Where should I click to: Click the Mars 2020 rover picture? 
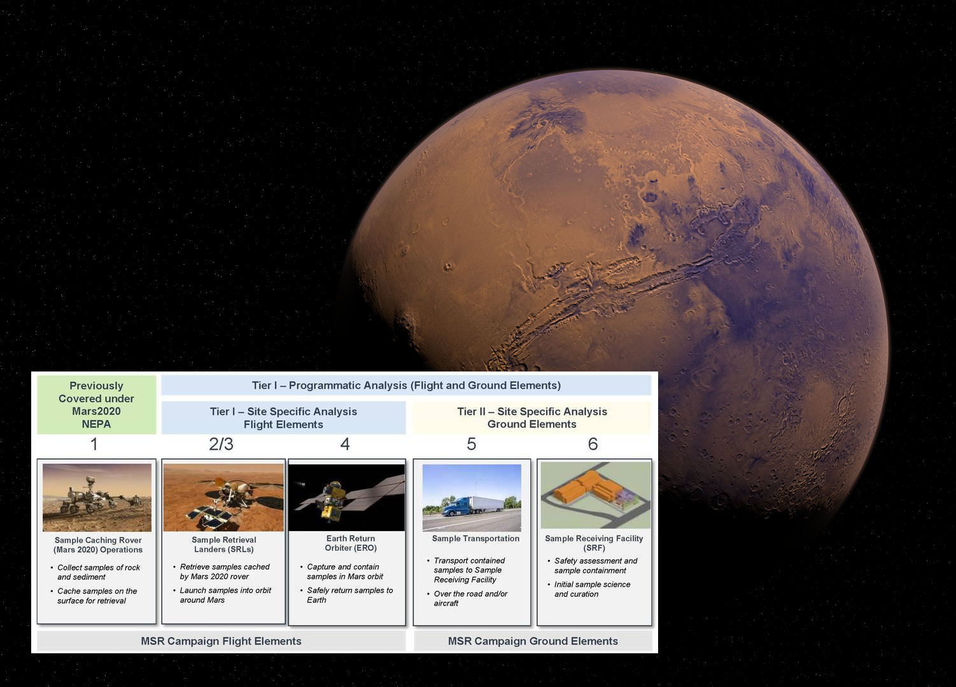pos(97,497)
